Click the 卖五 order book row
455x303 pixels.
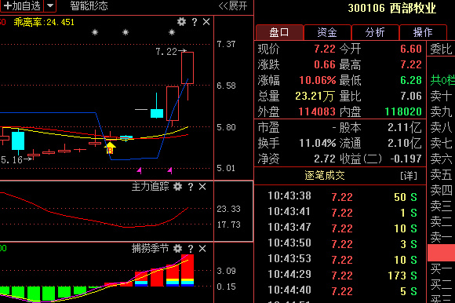[x=441, y=174]
